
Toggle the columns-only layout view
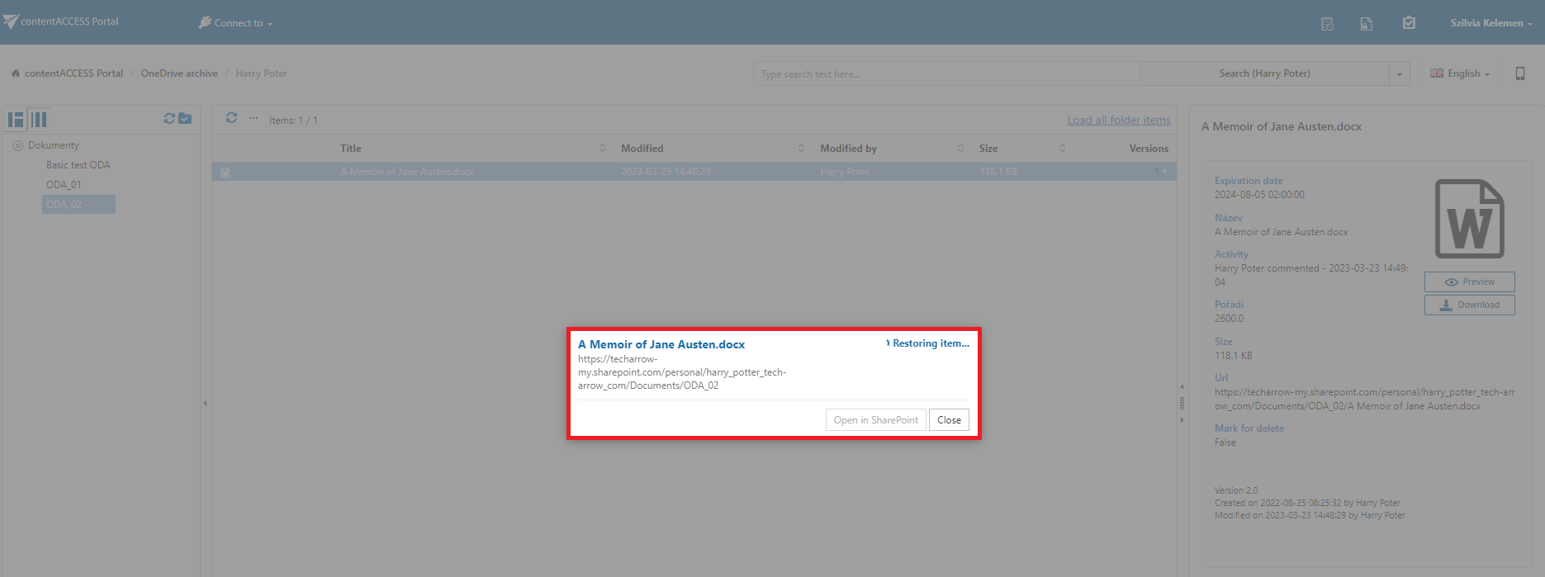pyautogui.click(x=39, y=120)
